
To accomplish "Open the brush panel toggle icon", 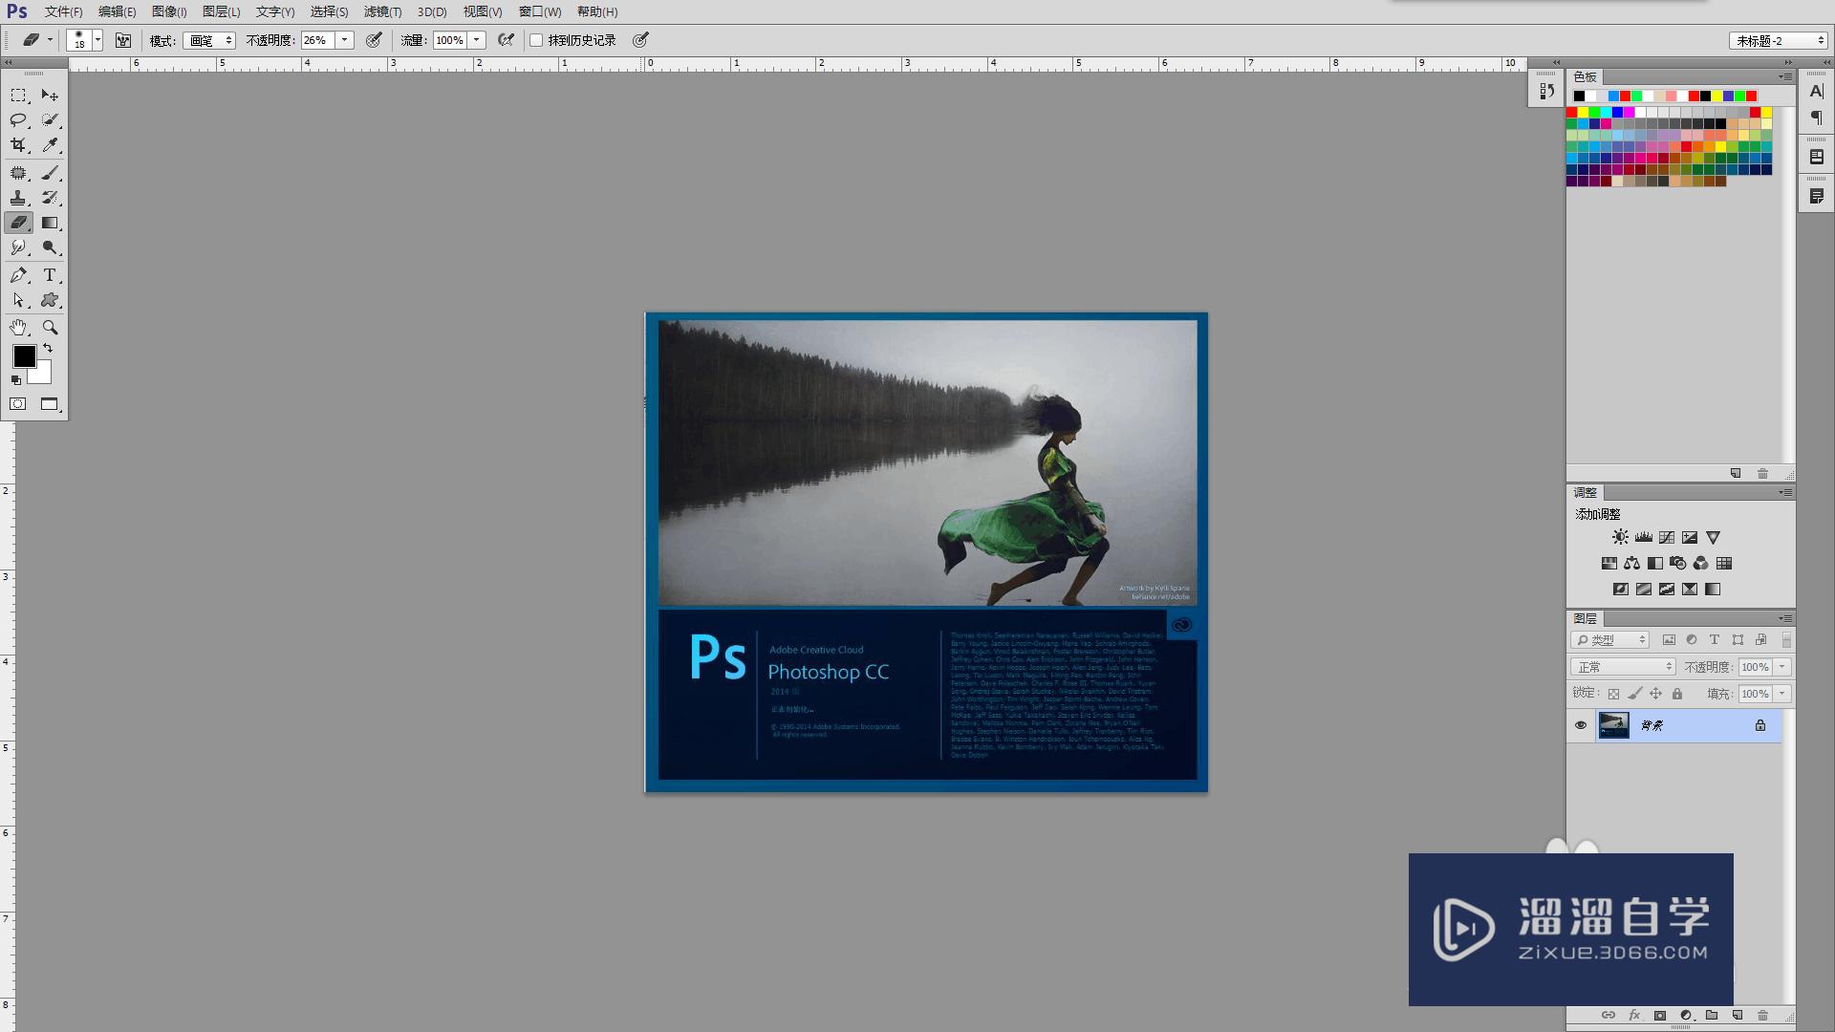I will (123, 40).
